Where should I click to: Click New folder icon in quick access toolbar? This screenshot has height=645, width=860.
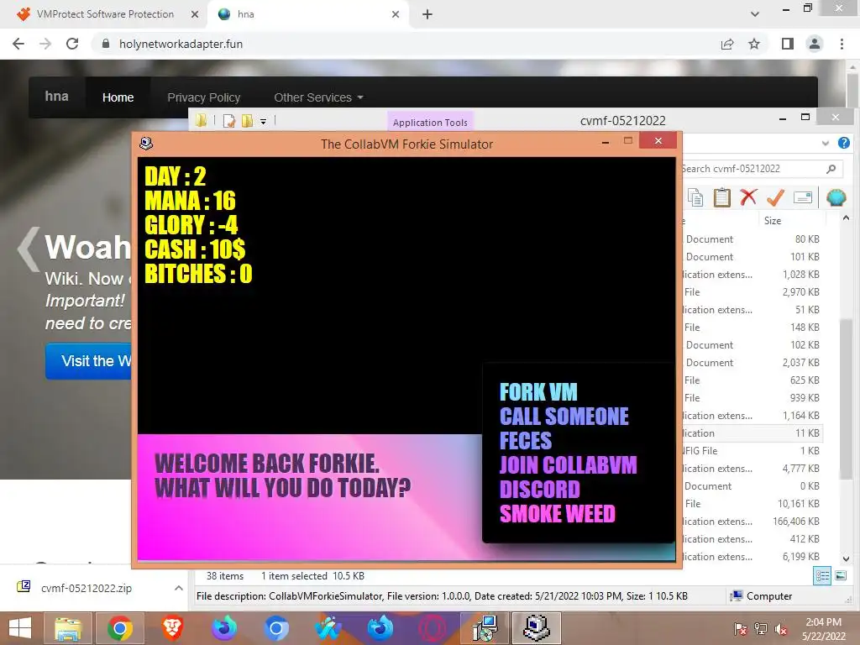(248, 121)
